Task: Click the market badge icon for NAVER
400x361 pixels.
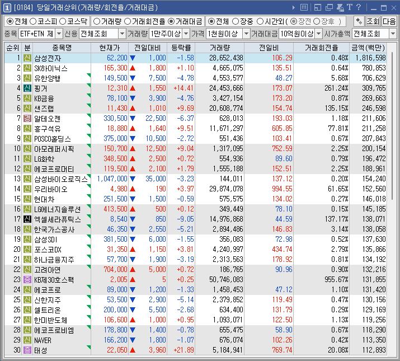Action: [x=27, y=340]
